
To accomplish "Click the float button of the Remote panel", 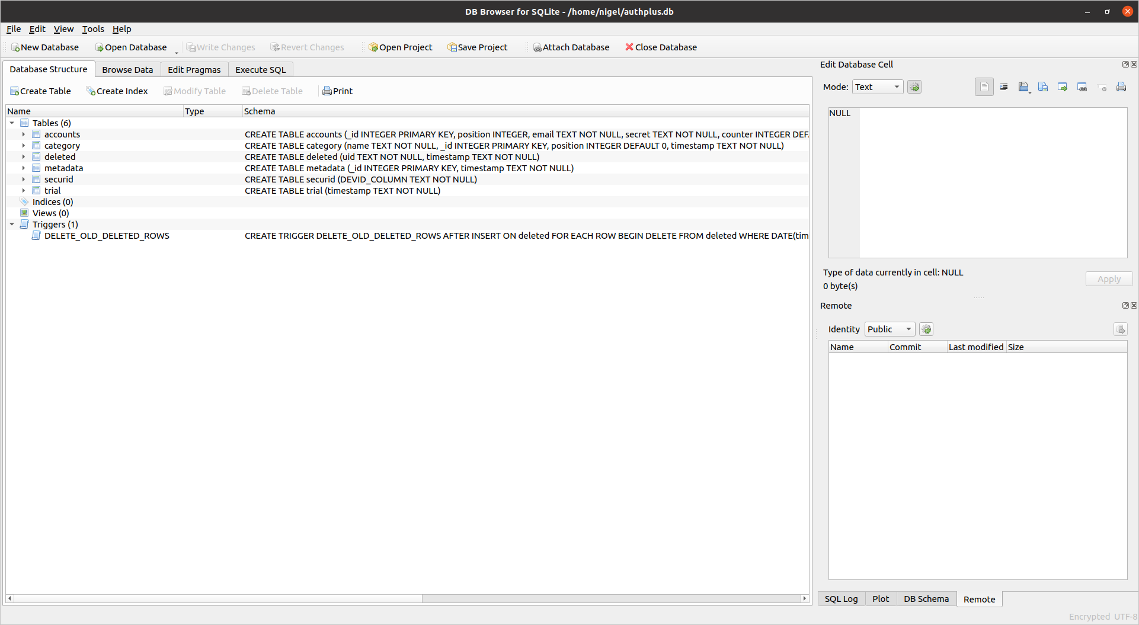I will tap(1125, 305).
